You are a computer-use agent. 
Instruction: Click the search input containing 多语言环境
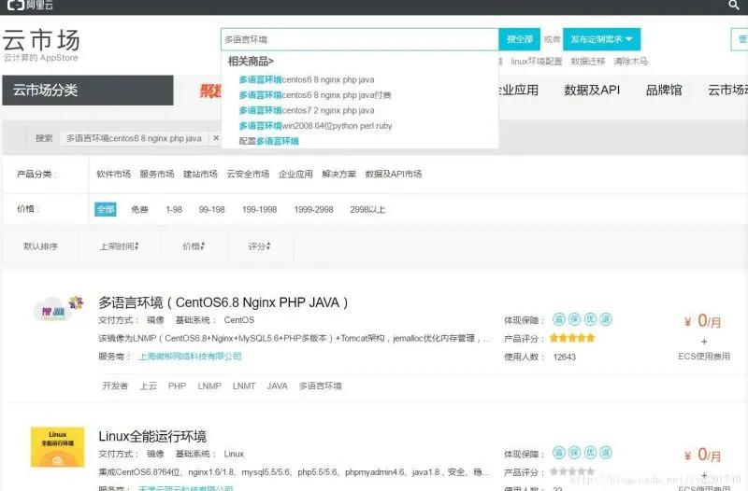click(359, 39)
